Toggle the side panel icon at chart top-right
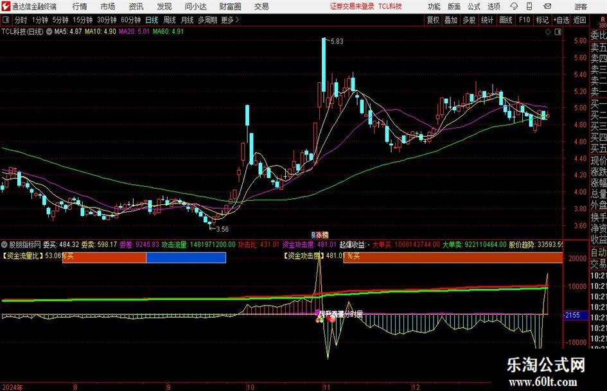Viewport: 607px width, 391px height. [558, 32]
